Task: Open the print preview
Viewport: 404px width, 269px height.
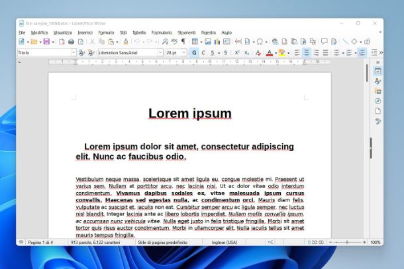Action: [81, 42]
